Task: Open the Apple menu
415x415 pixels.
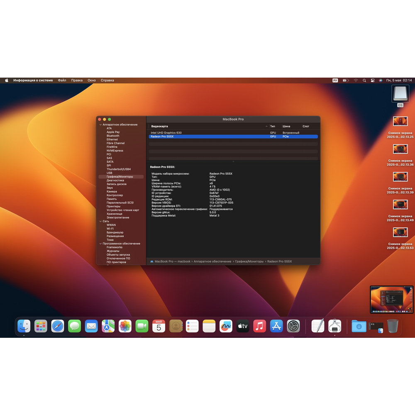Action: 7,80
